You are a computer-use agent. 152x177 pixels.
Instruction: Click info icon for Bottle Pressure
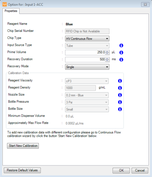point(120,102)
